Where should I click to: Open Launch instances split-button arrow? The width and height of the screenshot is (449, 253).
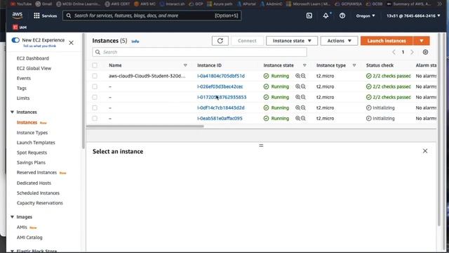(x=421, y=41)
